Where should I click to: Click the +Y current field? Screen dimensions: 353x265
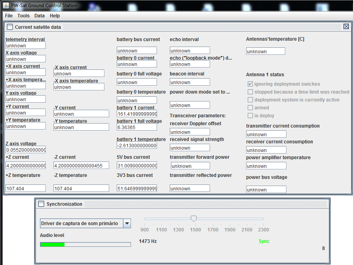pyautogui.click(x=26, y=113)
